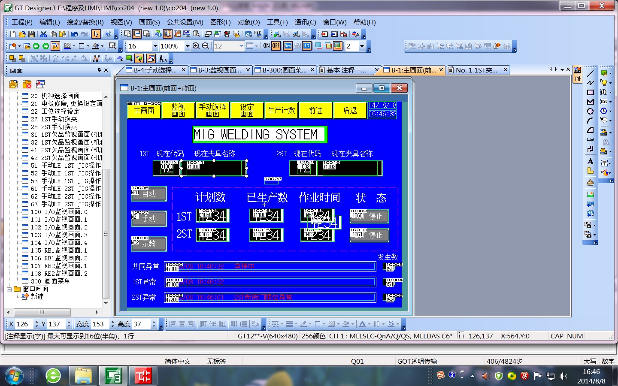Toggle the Dev device display button

coord(288,46)
